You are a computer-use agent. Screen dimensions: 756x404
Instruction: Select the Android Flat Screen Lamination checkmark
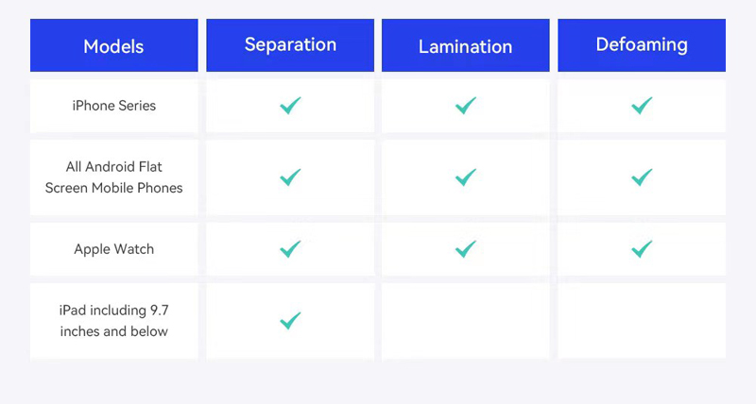[x=466, y=177]
